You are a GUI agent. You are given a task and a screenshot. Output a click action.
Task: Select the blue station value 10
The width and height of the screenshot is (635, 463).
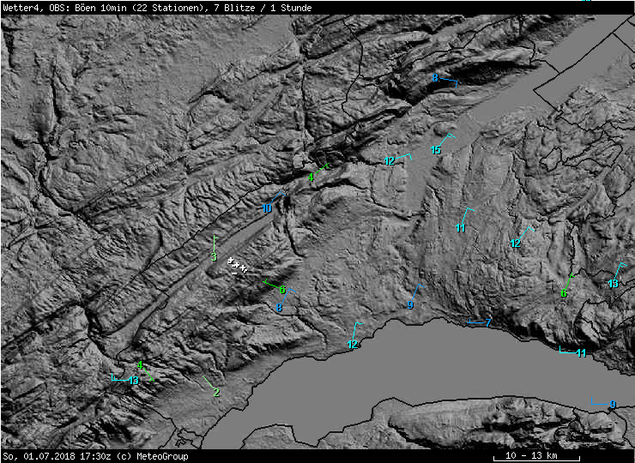pyautogui.click(x=268, y=208)
